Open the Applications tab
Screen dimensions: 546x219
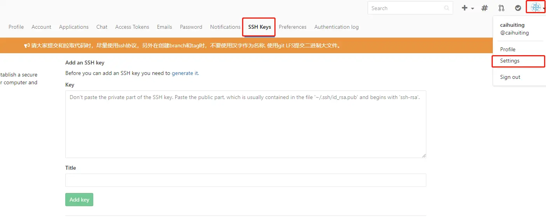[x=74, y=27]
